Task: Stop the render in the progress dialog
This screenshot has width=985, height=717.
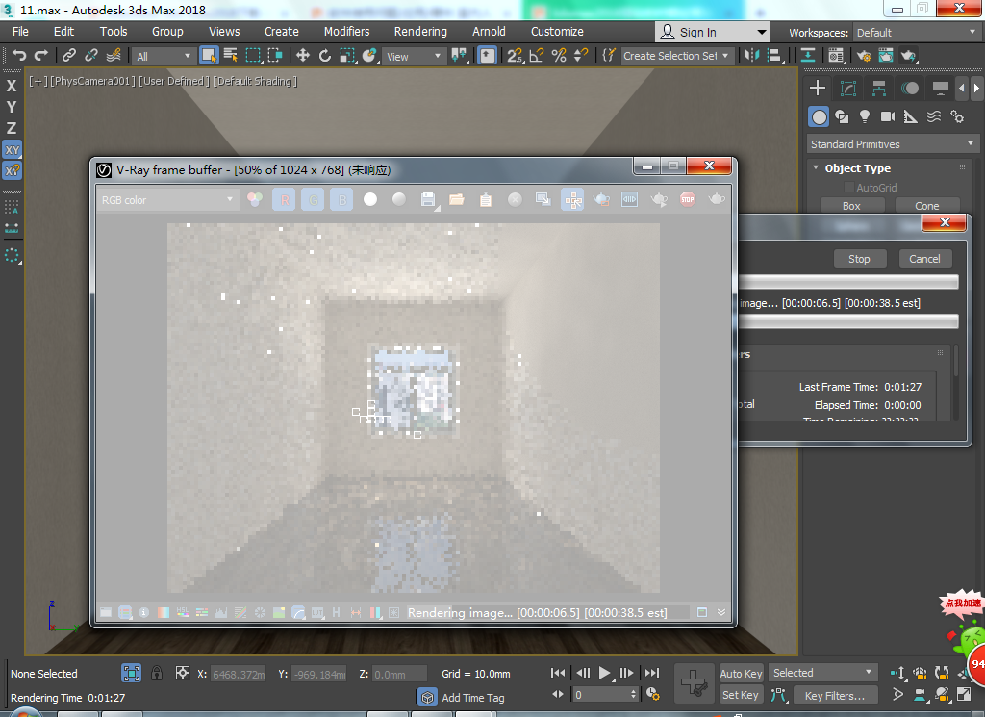Action: 859,259
